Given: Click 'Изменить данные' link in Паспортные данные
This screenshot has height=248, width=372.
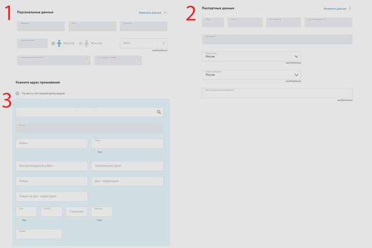Looking at the screenshot, I should point(335,9).
